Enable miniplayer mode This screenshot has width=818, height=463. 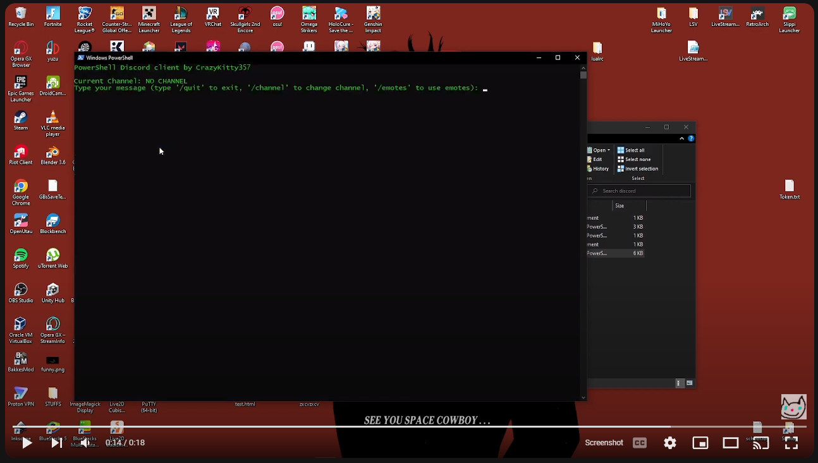coord(700,443)
